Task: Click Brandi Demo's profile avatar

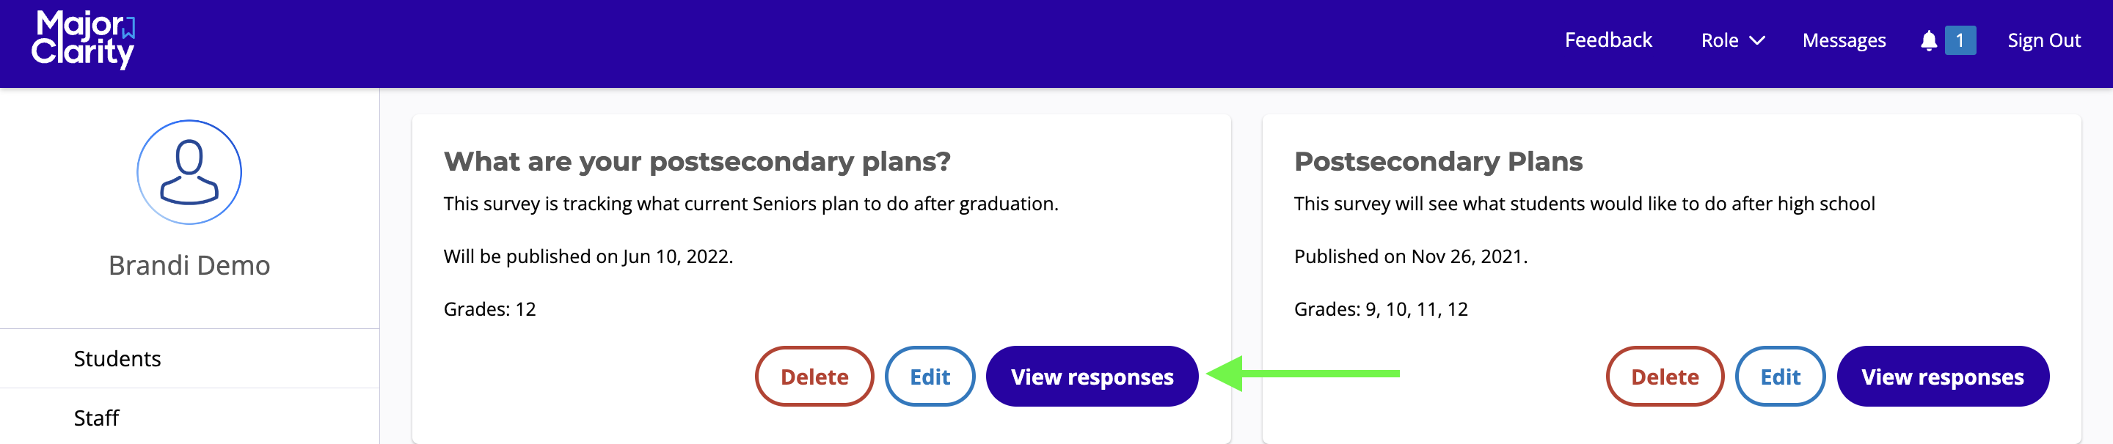Action: [189, 172]
